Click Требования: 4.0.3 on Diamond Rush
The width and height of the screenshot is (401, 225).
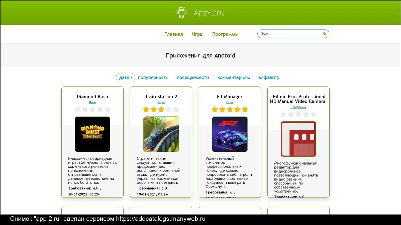click(85, 188)
